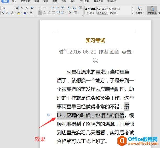Open the 文档助手 tab

[112, 1]
